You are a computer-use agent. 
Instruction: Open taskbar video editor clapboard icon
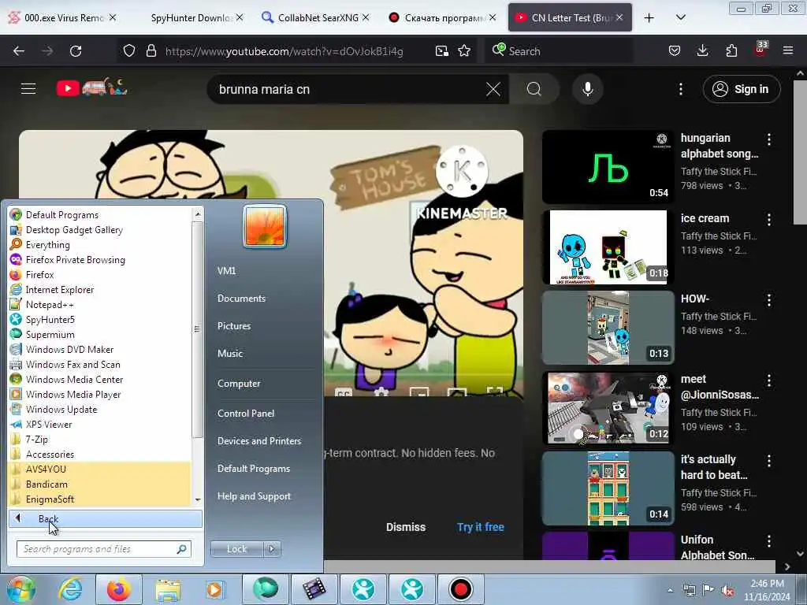314,589
